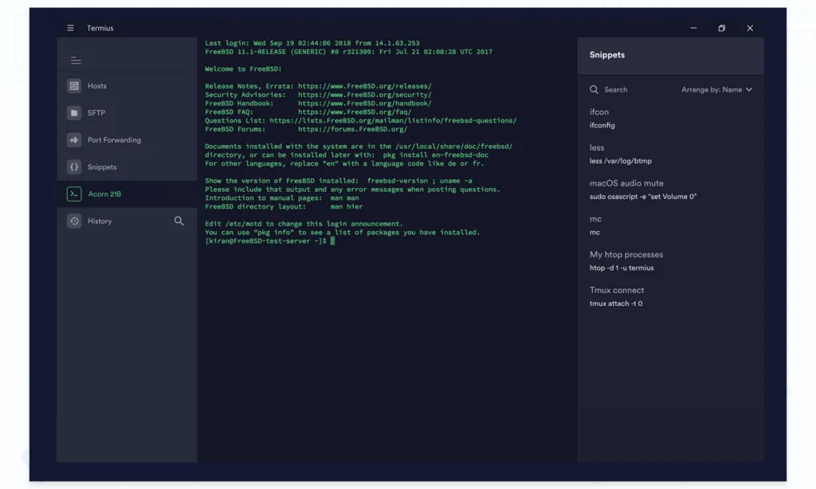Open the hamburger menu next to Termius title

[70, 28]
